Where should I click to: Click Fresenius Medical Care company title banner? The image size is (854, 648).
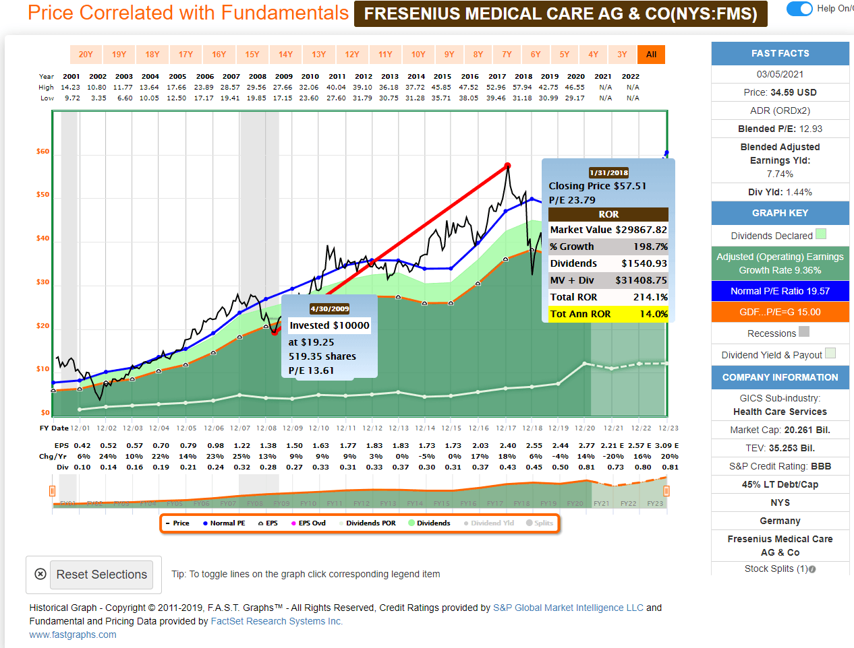click(561, 13)
